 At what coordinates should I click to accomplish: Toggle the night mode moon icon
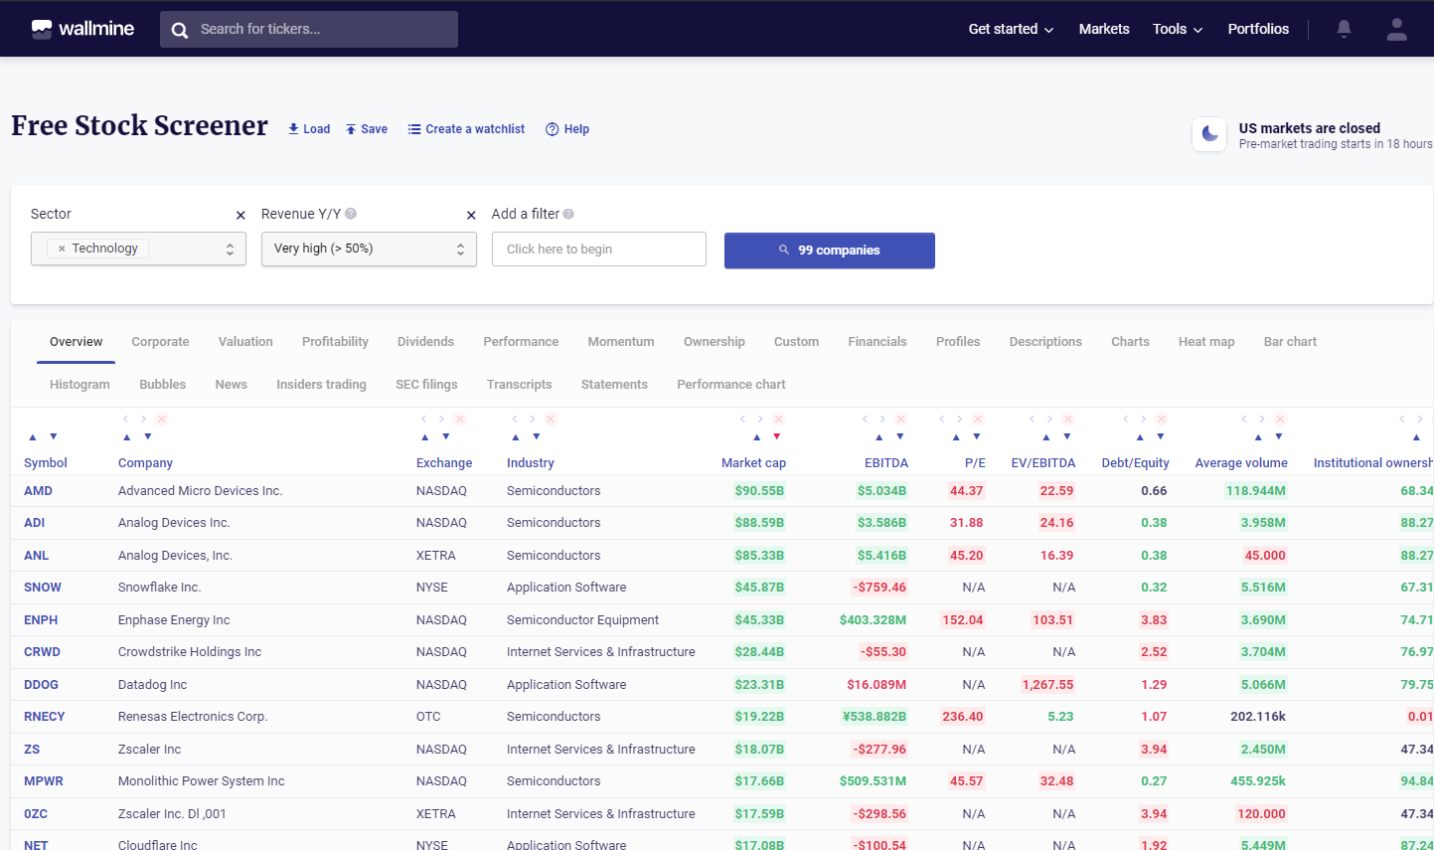click(1209, 133)
